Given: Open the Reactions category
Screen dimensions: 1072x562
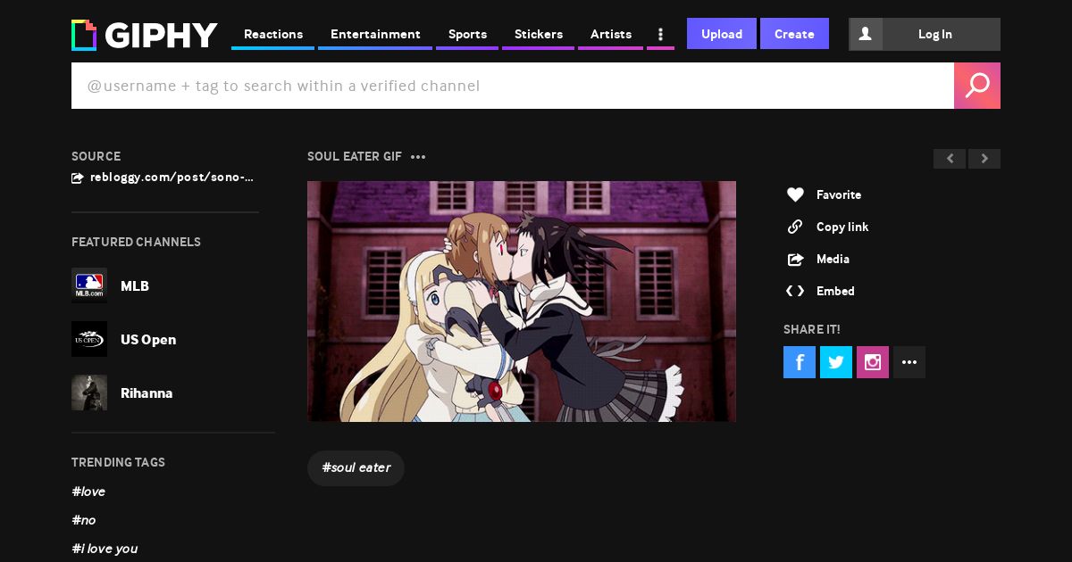Looking at the screenshot, I should tap(273, 34).
